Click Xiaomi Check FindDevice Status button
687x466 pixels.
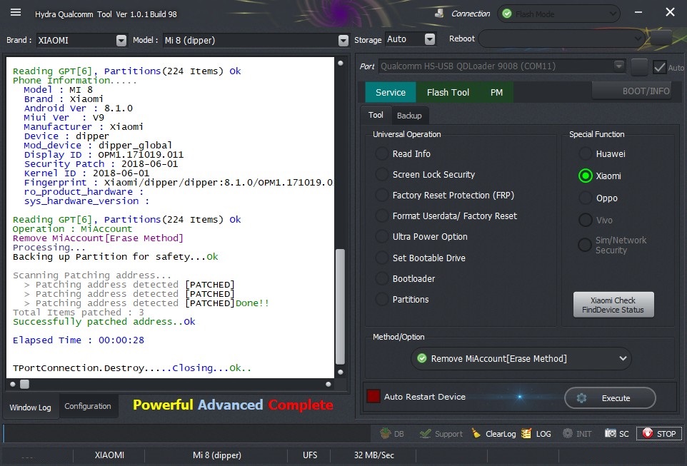(x=613, y=305)
